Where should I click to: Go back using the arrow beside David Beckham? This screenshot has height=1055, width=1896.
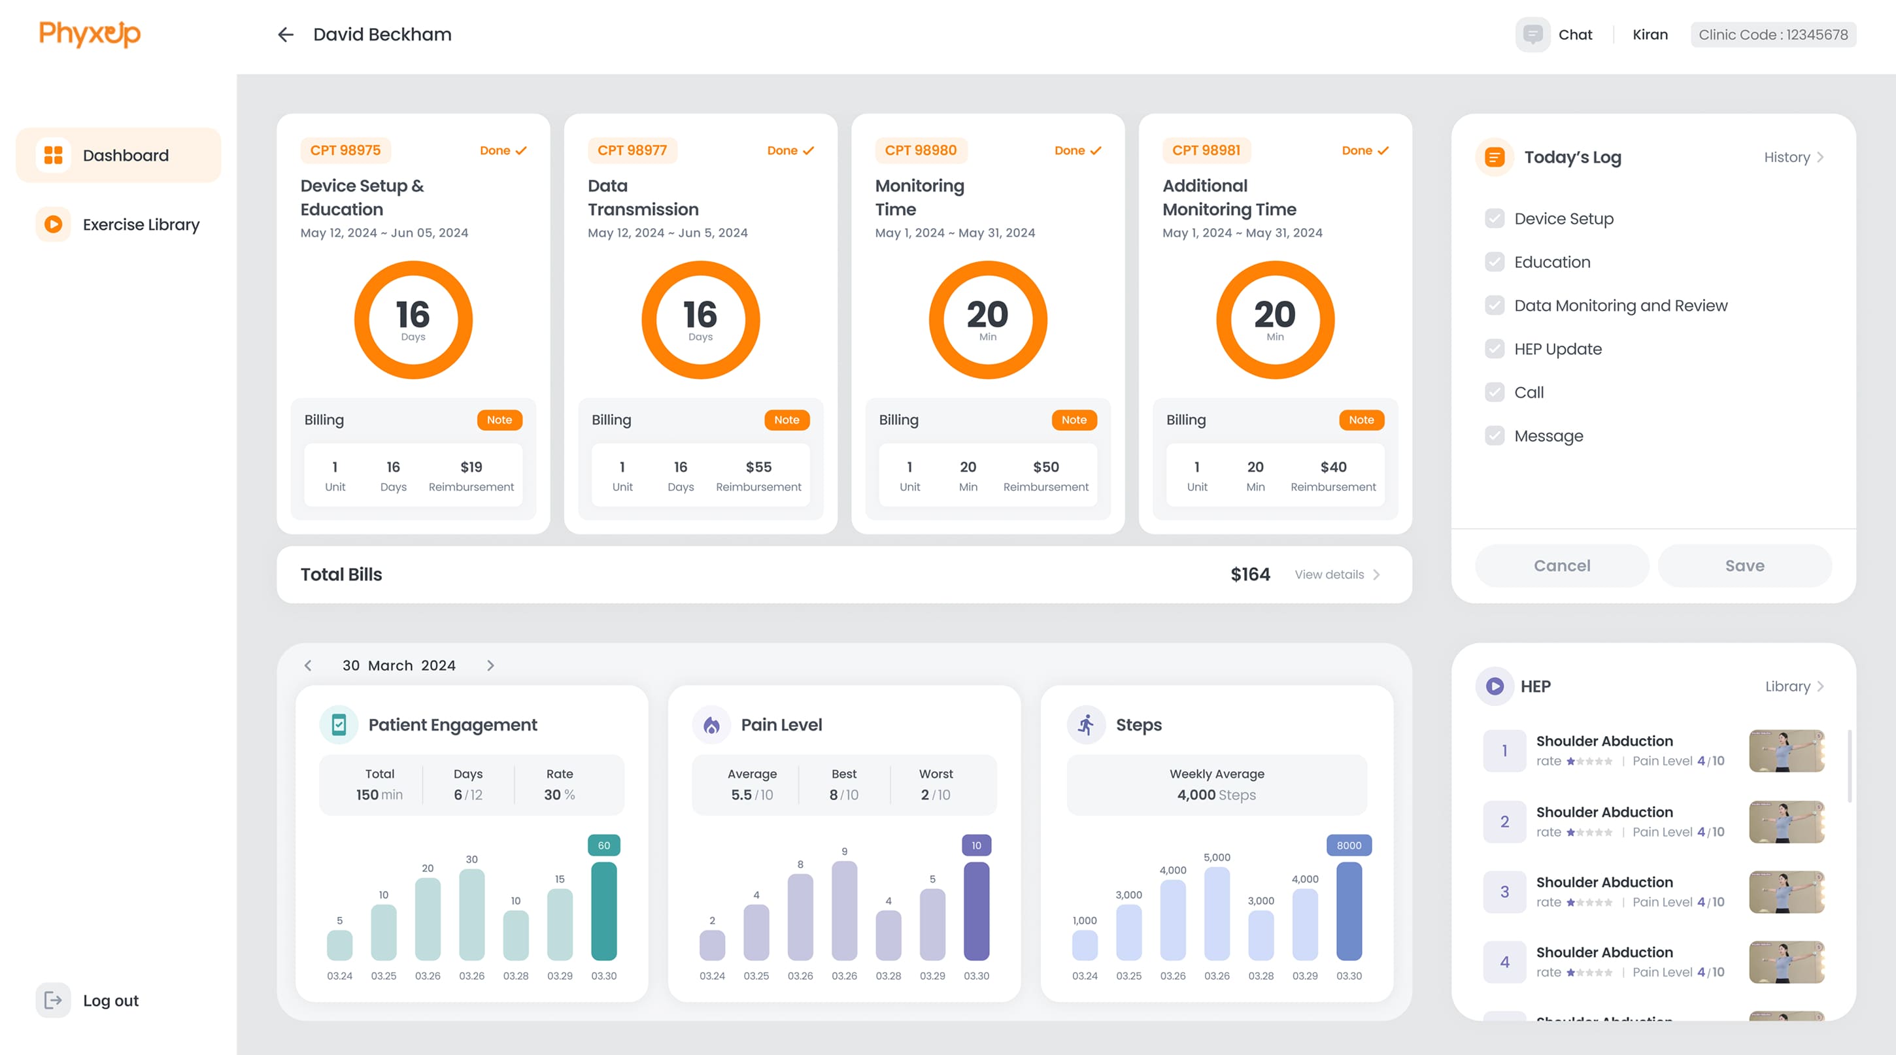pos(286,35)
